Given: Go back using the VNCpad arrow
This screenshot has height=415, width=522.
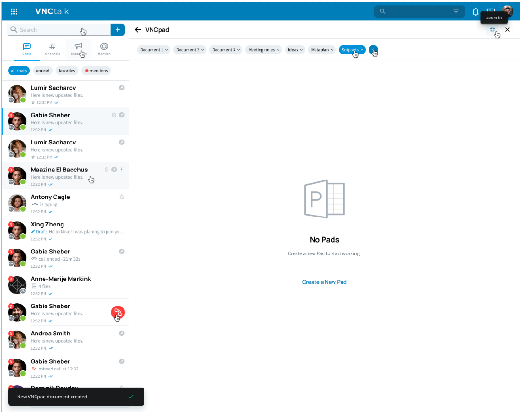Looking at the screenshot, I should pos(138,30).
